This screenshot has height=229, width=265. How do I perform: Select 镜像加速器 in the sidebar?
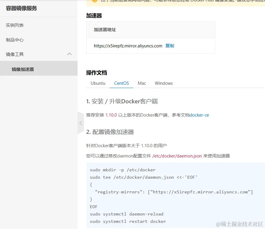[x=39, y=68]
